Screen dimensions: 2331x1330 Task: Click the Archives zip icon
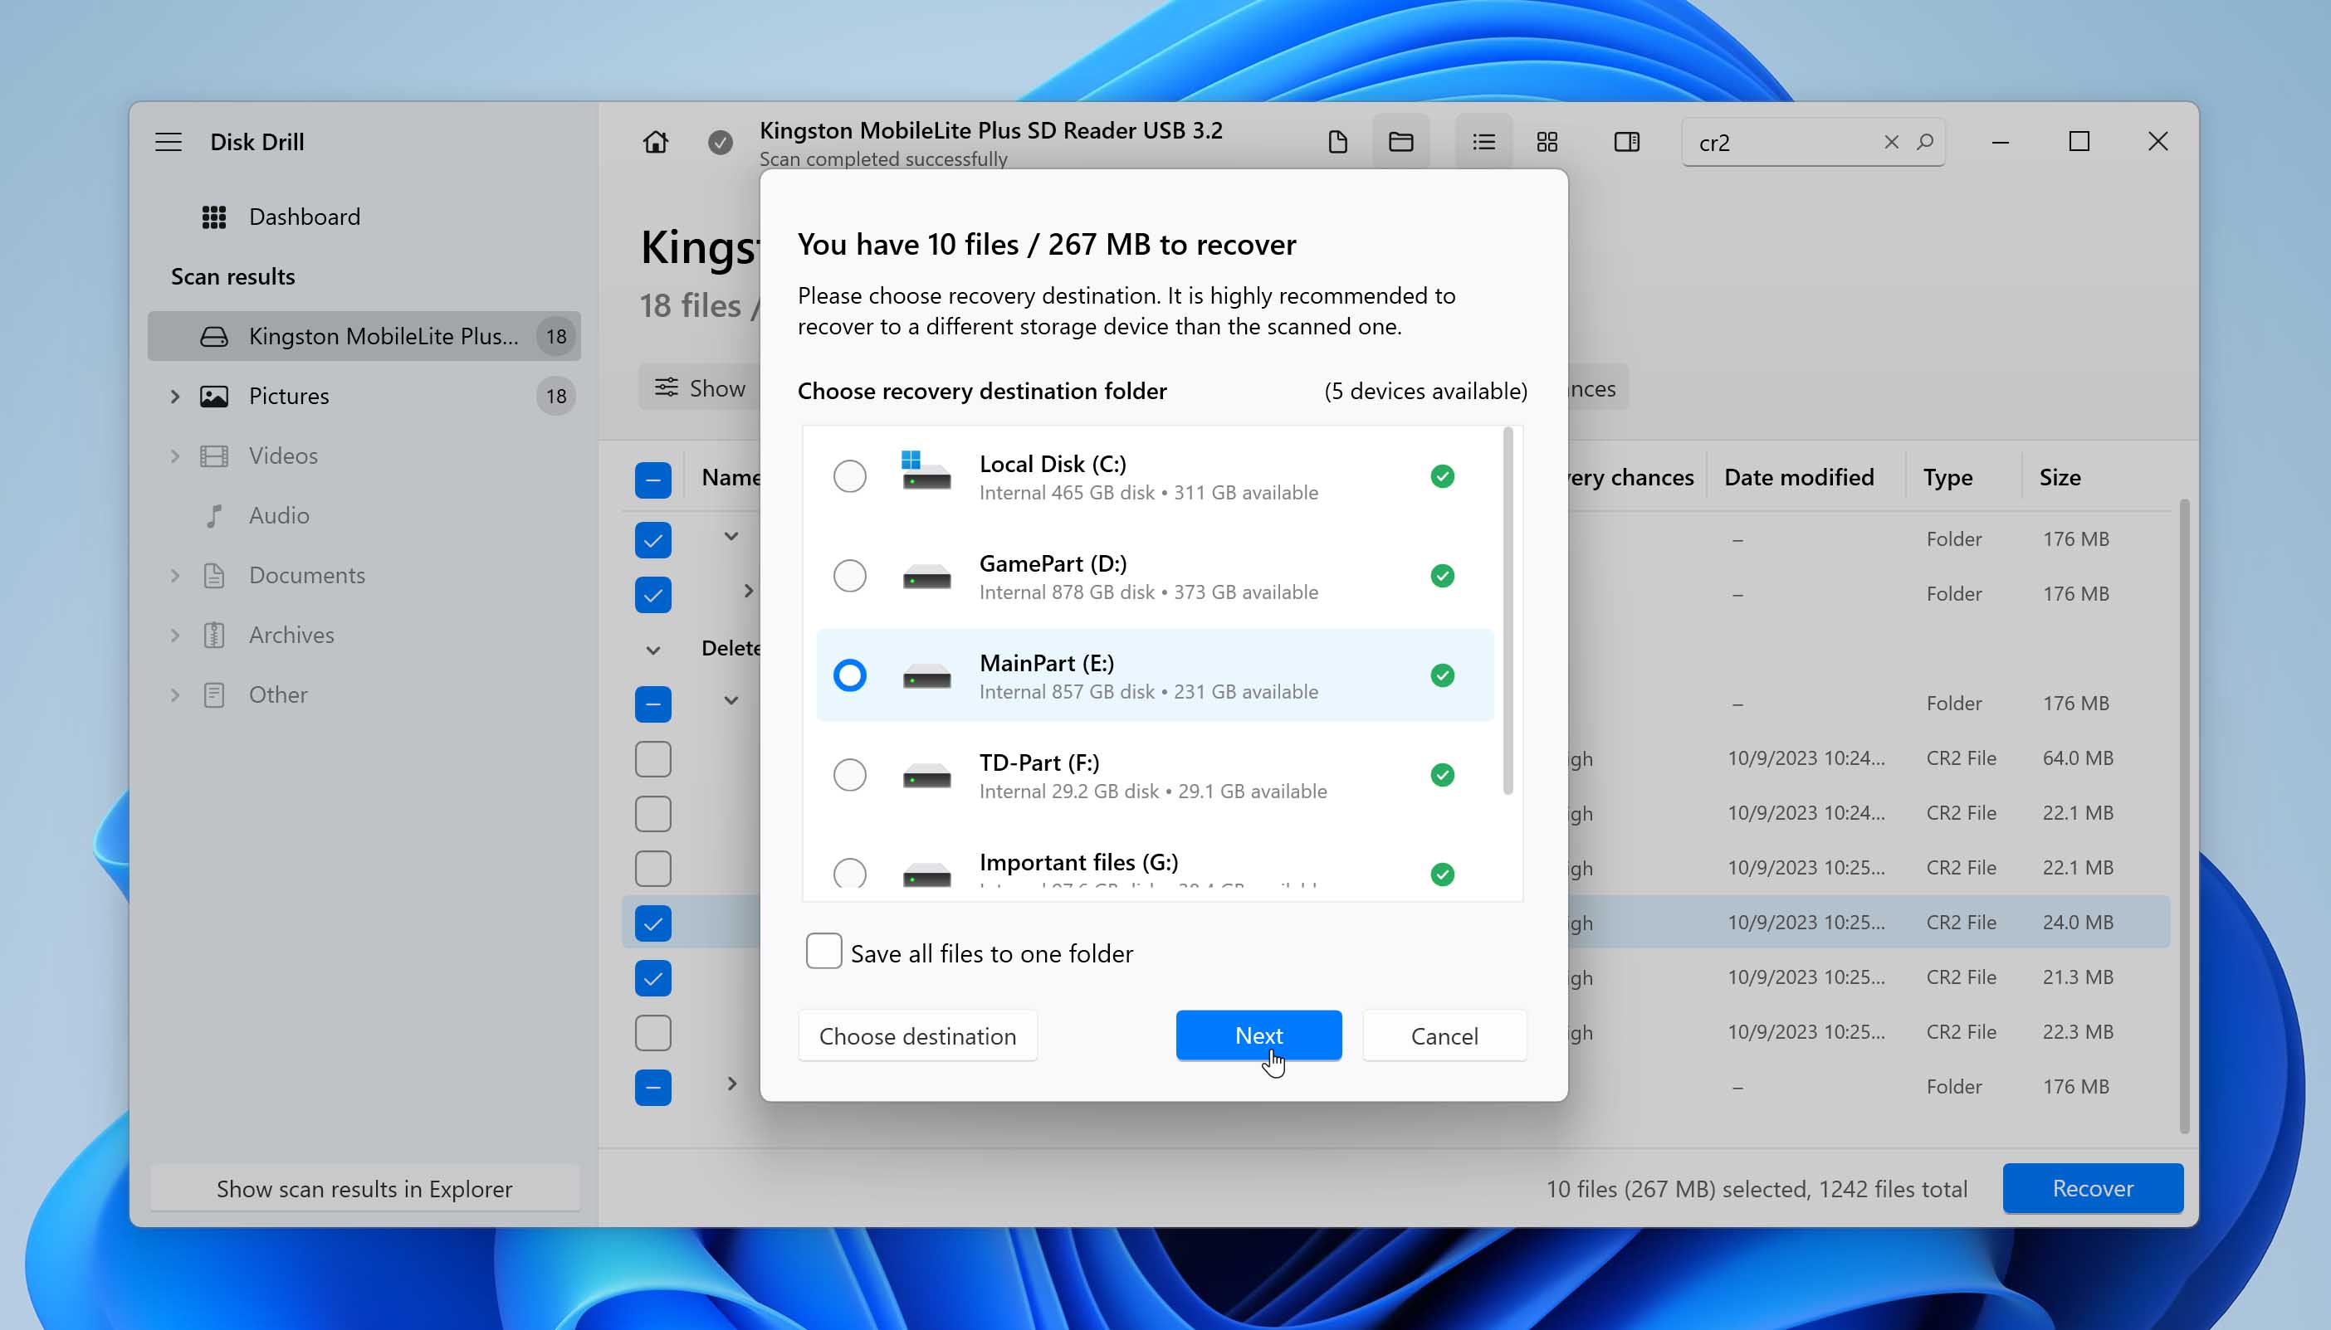pos(214,635)
